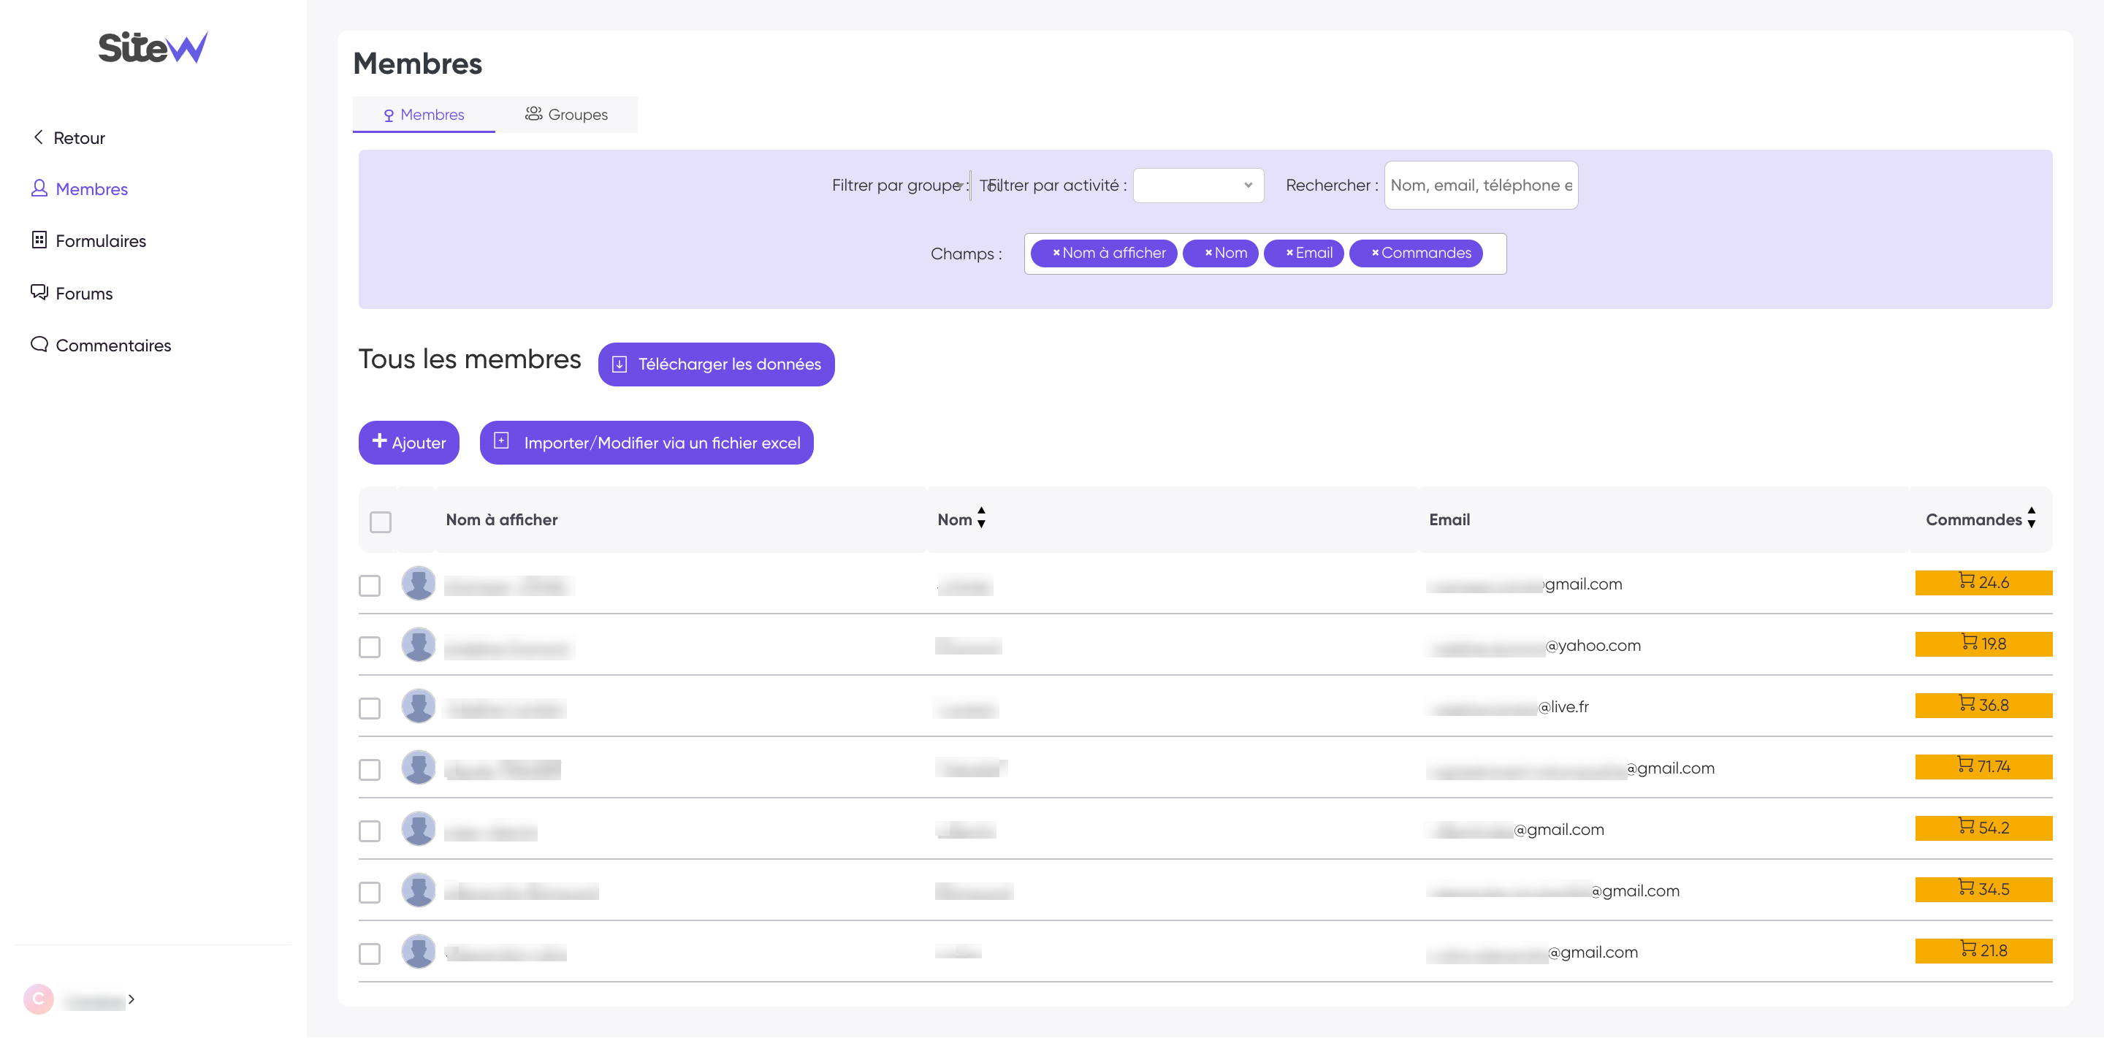
Task: Sort the table by Nom column
Action: point(980,517)
